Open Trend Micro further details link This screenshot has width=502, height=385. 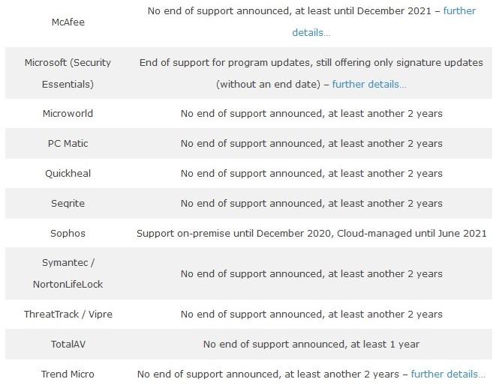click(448, 374)
